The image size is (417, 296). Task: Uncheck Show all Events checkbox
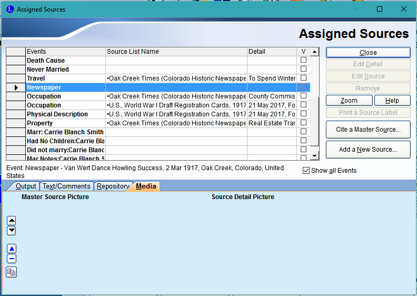[x=306, y=171]
